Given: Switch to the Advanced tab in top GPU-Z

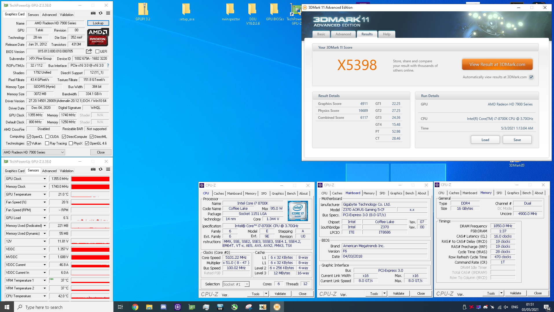Looking at the screenshot, I should (x=49, y=15).
